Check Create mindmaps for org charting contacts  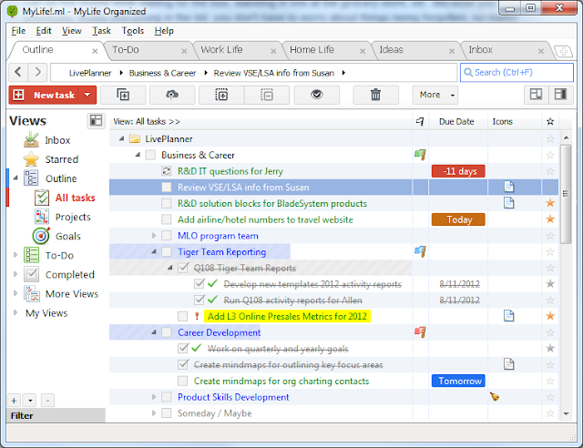coord(182,382)
